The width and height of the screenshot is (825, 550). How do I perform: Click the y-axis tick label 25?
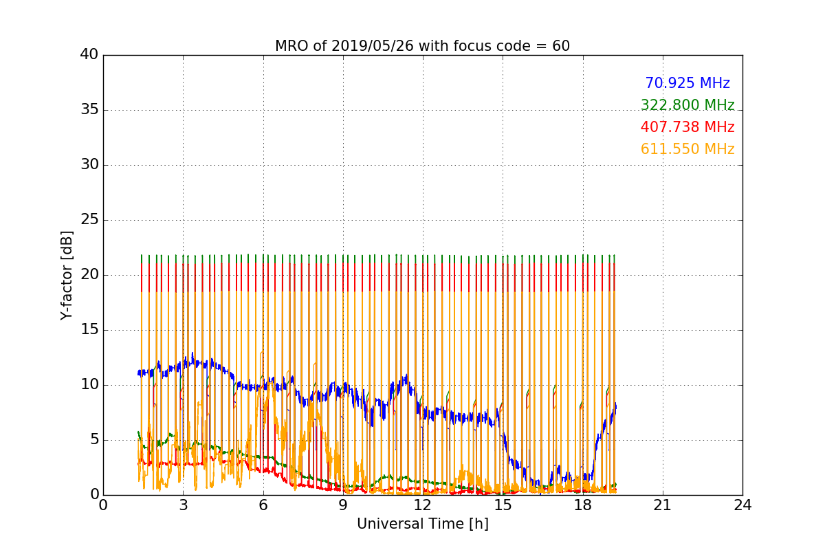click(89, 220)
